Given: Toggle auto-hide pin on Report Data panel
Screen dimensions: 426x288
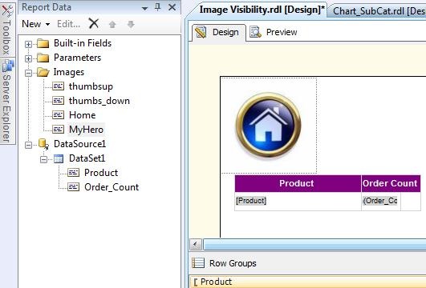Looking at the screenshot, I should coord(157,7).
